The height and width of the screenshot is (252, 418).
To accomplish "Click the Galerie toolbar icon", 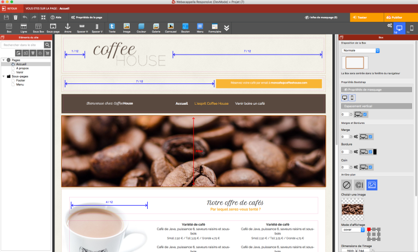I will (x=156, y=27).
